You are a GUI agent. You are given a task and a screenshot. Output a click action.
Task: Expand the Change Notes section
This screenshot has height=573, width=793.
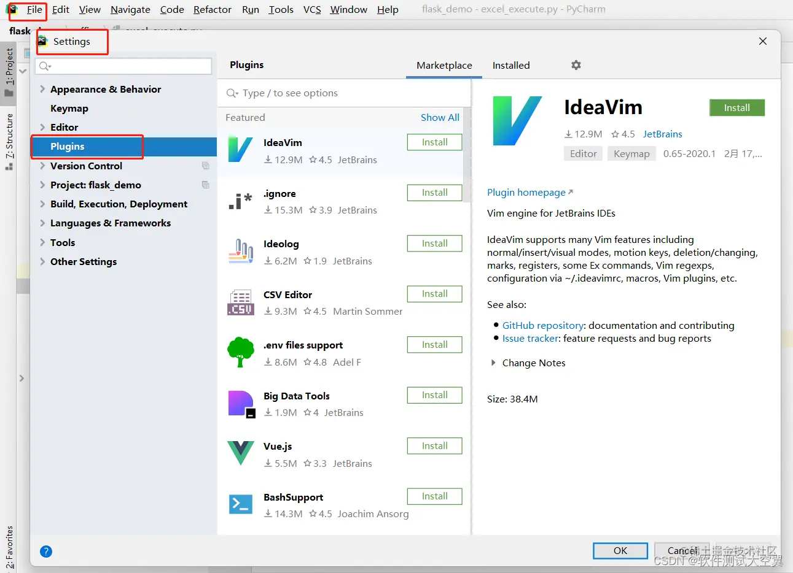tap(493, 363)
